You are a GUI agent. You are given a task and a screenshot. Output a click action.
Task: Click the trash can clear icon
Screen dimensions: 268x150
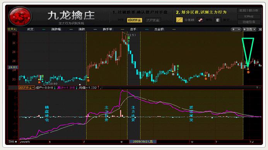(218, 20)
